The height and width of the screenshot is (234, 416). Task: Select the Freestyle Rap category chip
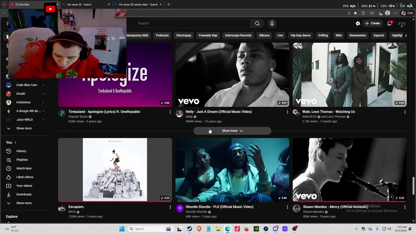click(208, 35)
